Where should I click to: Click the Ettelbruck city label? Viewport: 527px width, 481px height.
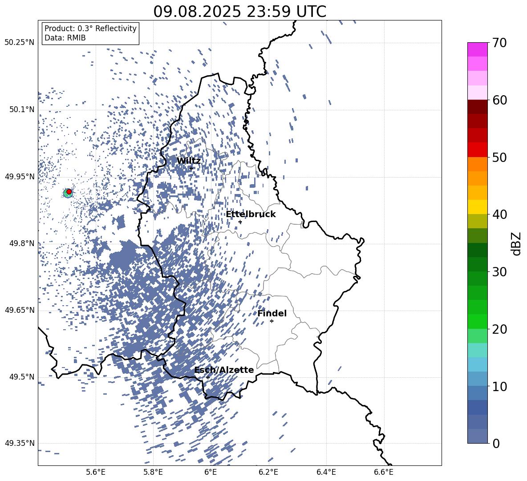(x=251, y=214)
